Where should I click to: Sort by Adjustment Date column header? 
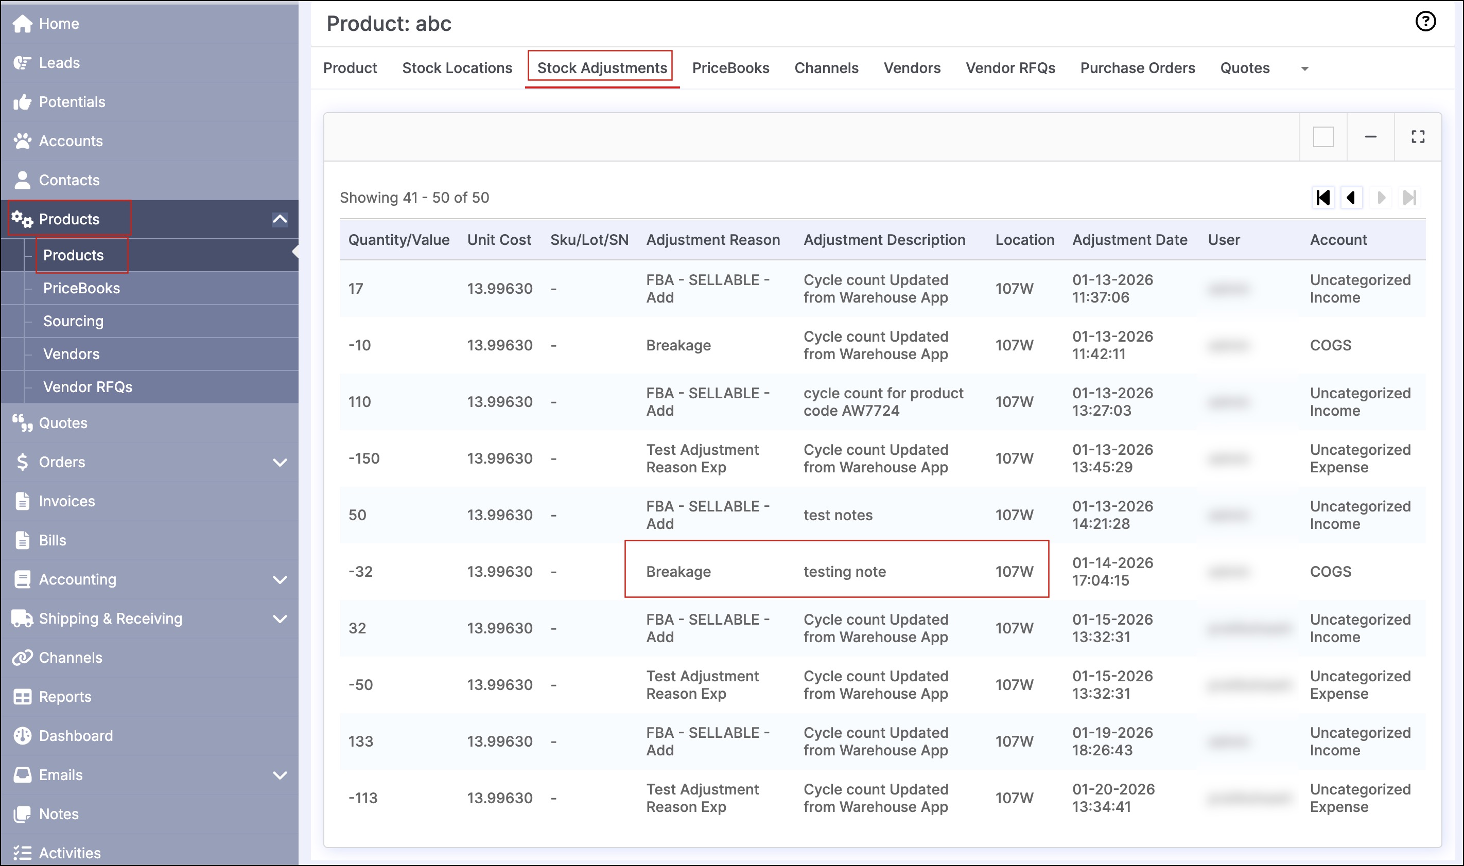pos(1129,240)
